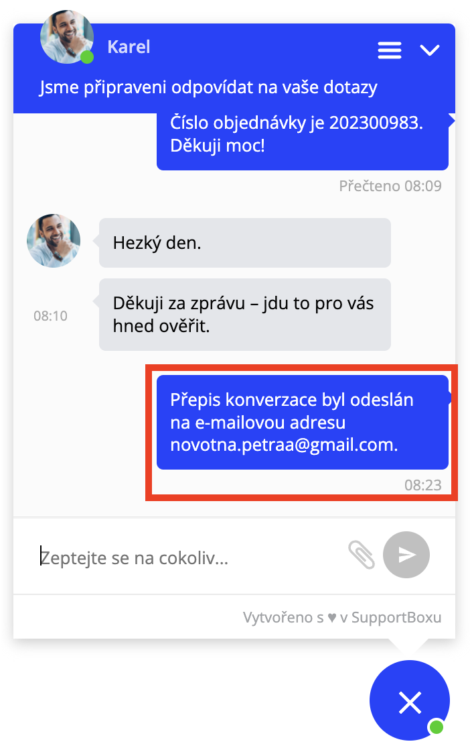This screenshot has height=750, width=470.
Task: Send message with the paper plane button
Action: (x=406, y=555)
